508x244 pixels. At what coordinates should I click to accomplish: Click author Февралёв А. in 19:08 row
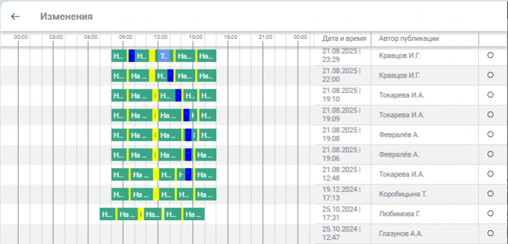tap(399, 135)
